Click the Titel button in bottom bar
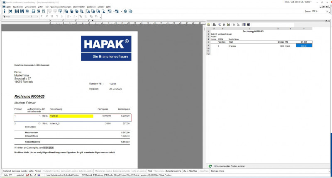Viewport: 332px width, 178px height. [150, 171]
